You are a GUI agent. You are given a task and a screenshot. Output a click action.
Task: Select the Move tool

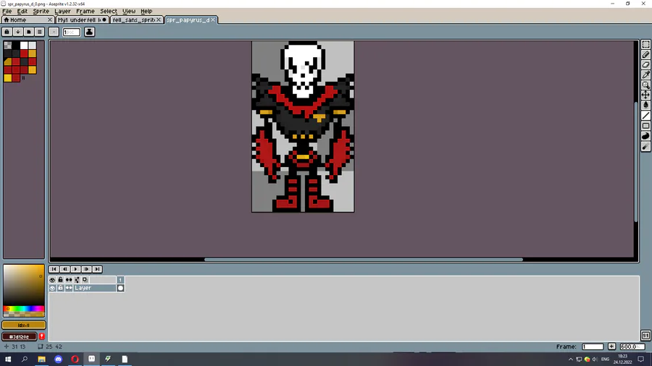(645, 95)
